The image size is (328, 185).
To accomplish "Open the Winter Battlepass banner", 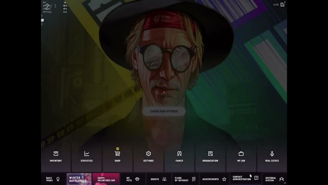I will pyautogui.click(x=79, y=179).
